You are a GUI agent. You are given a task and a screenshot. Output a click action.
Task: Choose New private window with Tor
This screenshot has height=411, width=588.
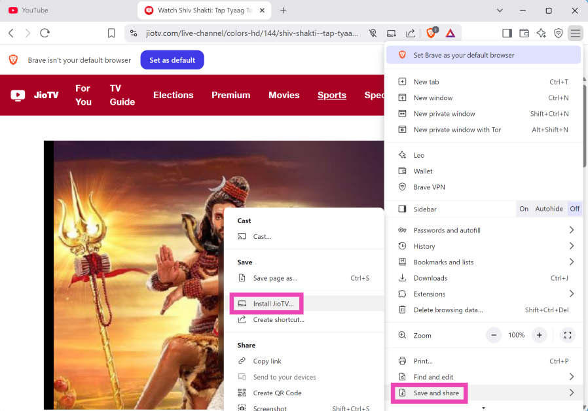click(457, 130)
